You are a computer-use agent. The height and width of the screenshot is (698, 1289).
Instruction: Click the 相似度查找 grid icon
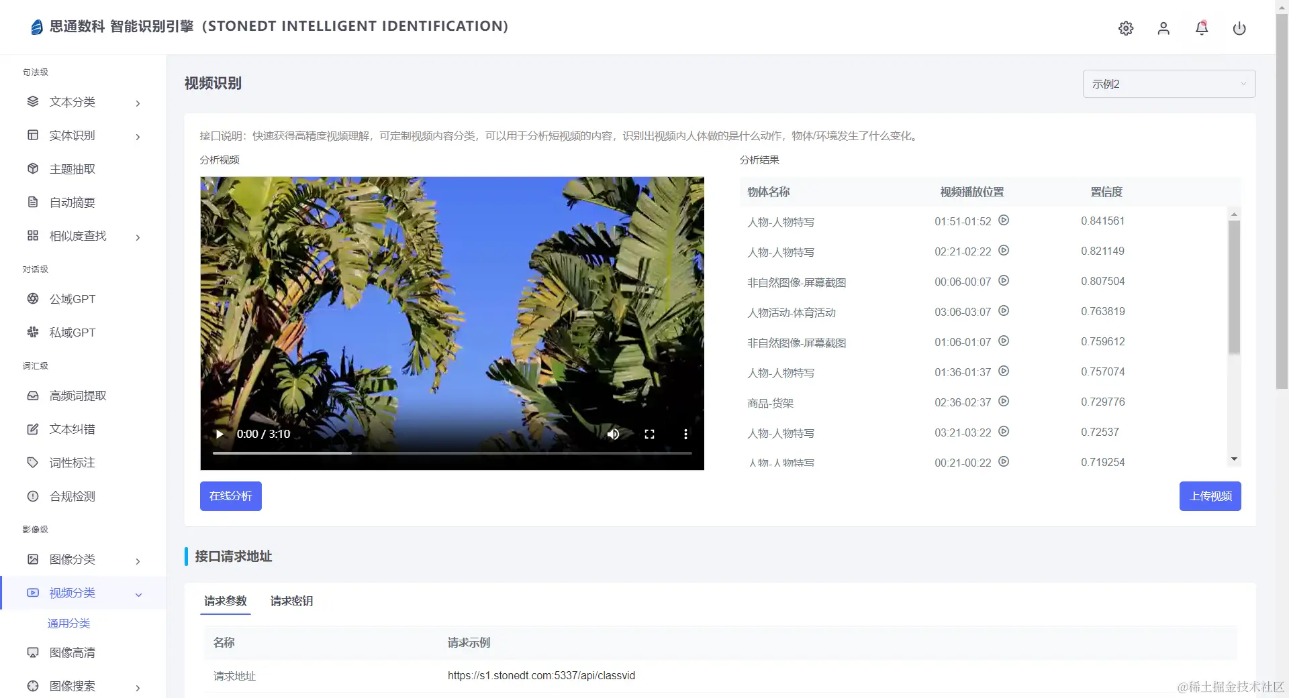[33, 235]
